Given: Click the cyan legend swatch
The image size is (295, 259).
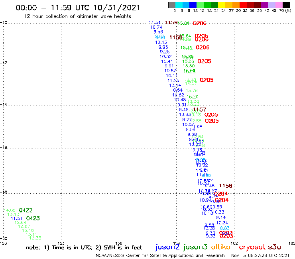Looking at the screenshot, I should [179, 5].
